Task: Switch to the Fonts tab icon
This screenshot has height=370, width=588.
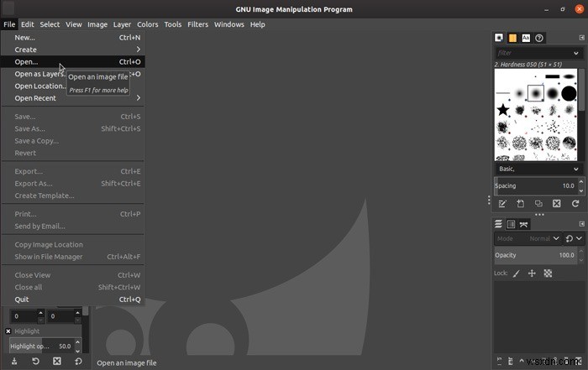Action: (526, 38)
